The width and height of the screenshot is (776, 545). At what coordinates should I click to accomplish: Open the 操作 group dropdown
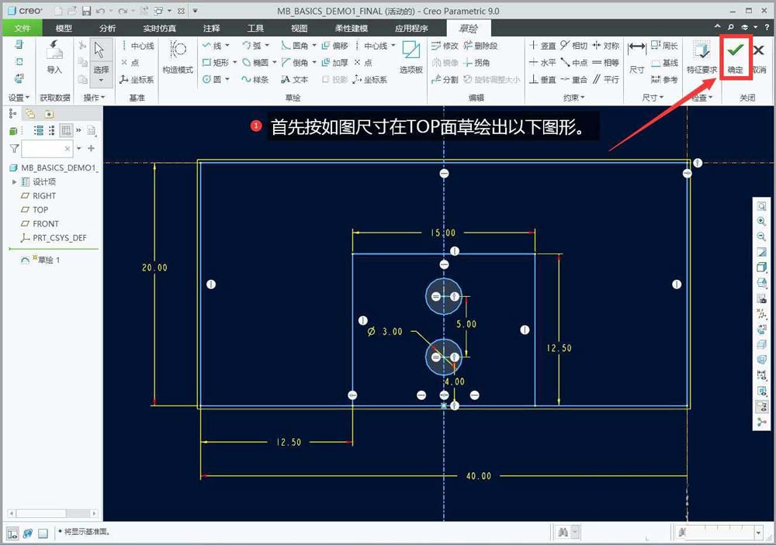click(x=94, y=98)
